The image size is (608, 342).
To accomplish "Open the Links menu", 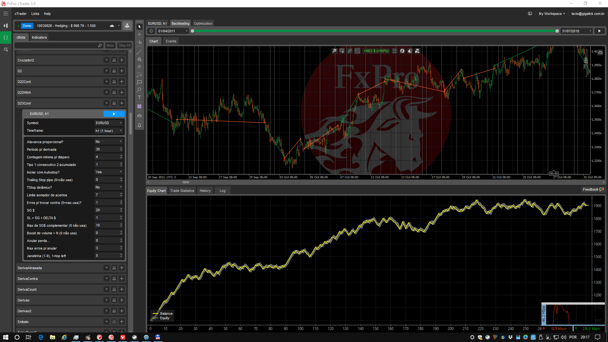I will tap(35, 14).
